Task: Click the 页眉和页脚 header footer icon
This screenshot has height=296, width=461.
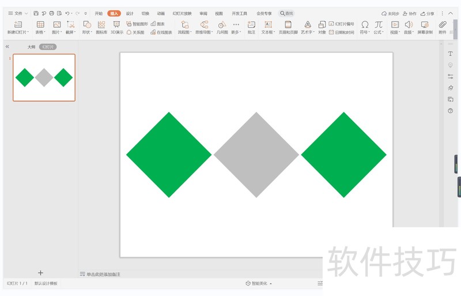Action: coord(288,27)
